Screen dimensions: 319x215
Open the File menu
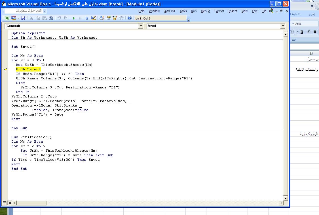264,11
